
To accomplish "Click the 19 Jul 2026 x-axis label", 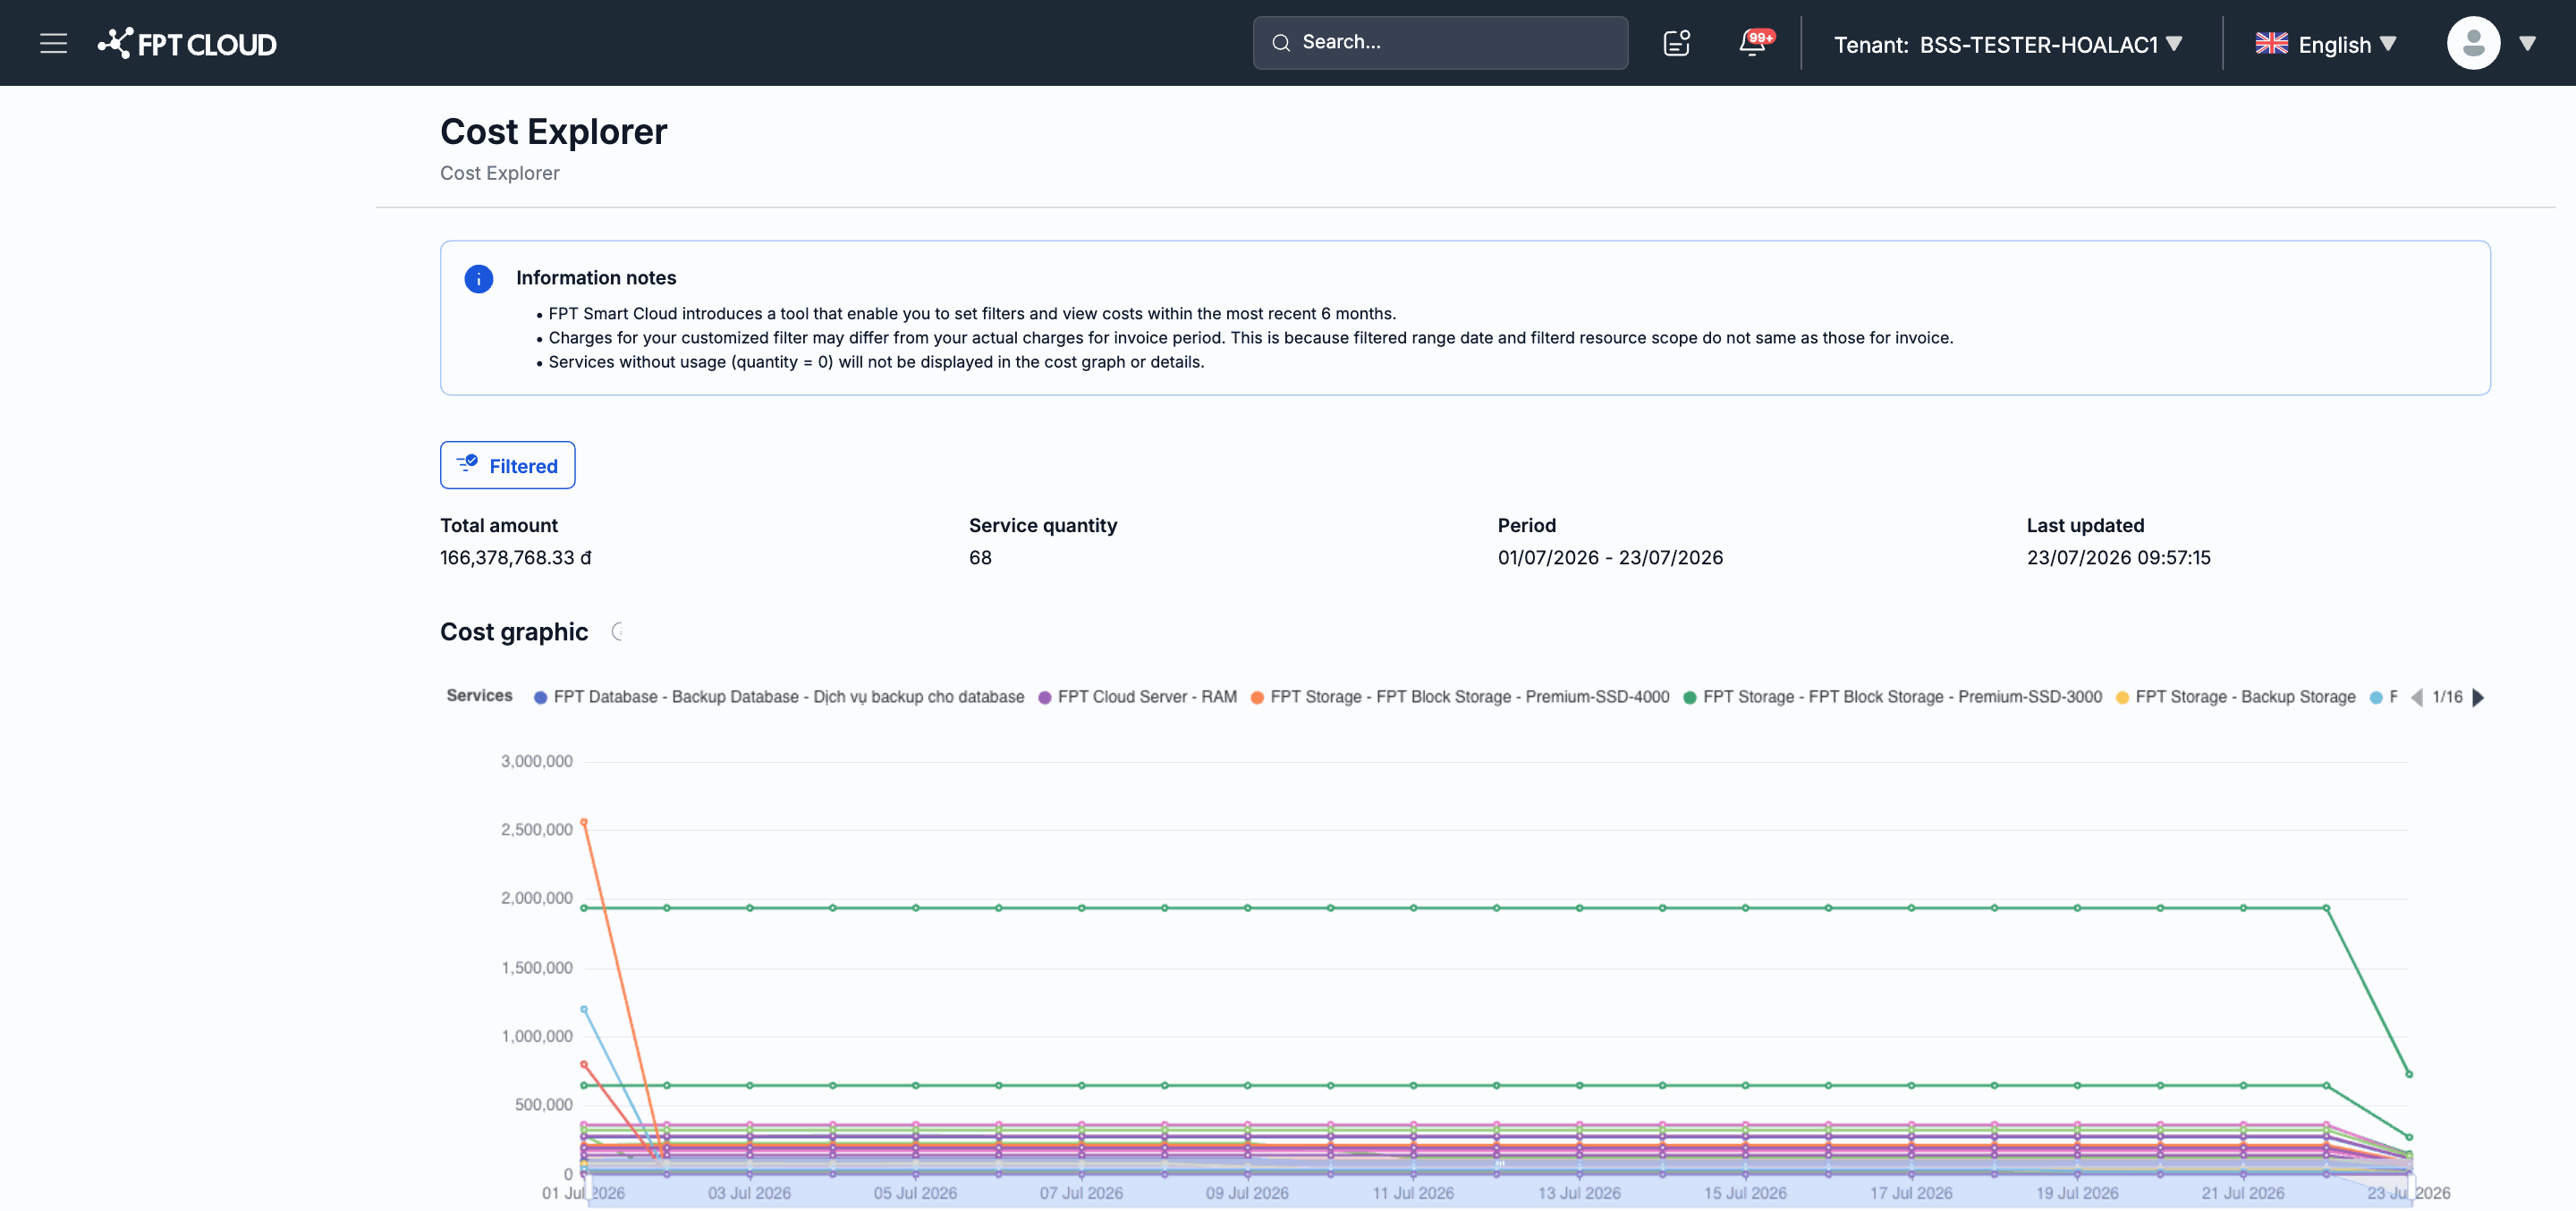I will pos(2077,1193).
